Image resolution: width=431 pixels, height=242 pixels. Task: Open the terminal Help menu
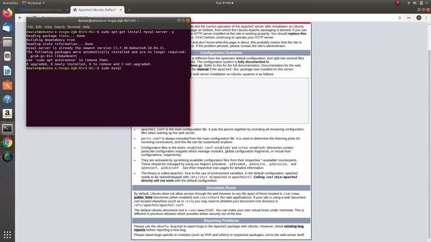86,27
